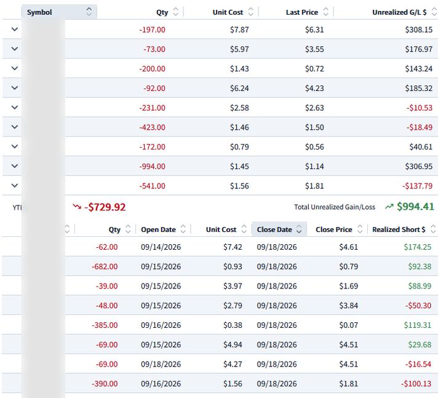Image resolution: width=443 pixels, height=398 pixels.
Task: Sort by Unrealized G/L $ header
Action: (x=399, y=12)
